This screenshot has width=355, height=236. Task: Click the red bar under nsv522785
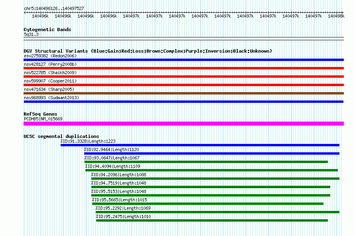pyautogui.click(x=183, y=77)
